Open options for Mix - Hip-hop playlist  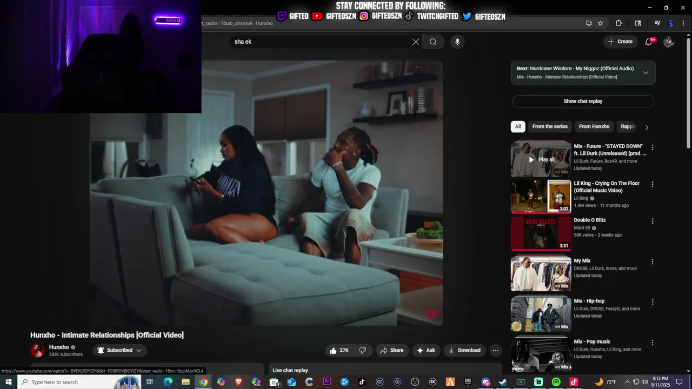click(653, 302)
